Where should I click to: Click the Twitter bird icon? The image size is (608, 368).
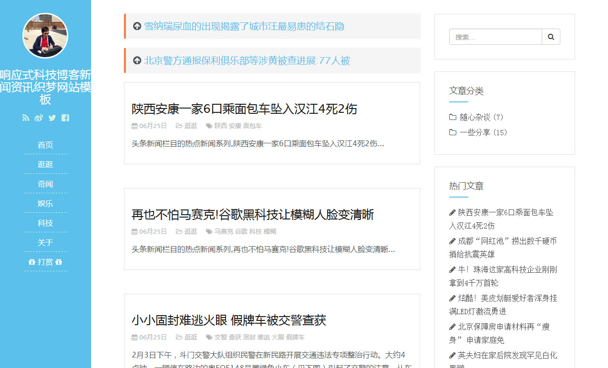(x=52, y=118)
